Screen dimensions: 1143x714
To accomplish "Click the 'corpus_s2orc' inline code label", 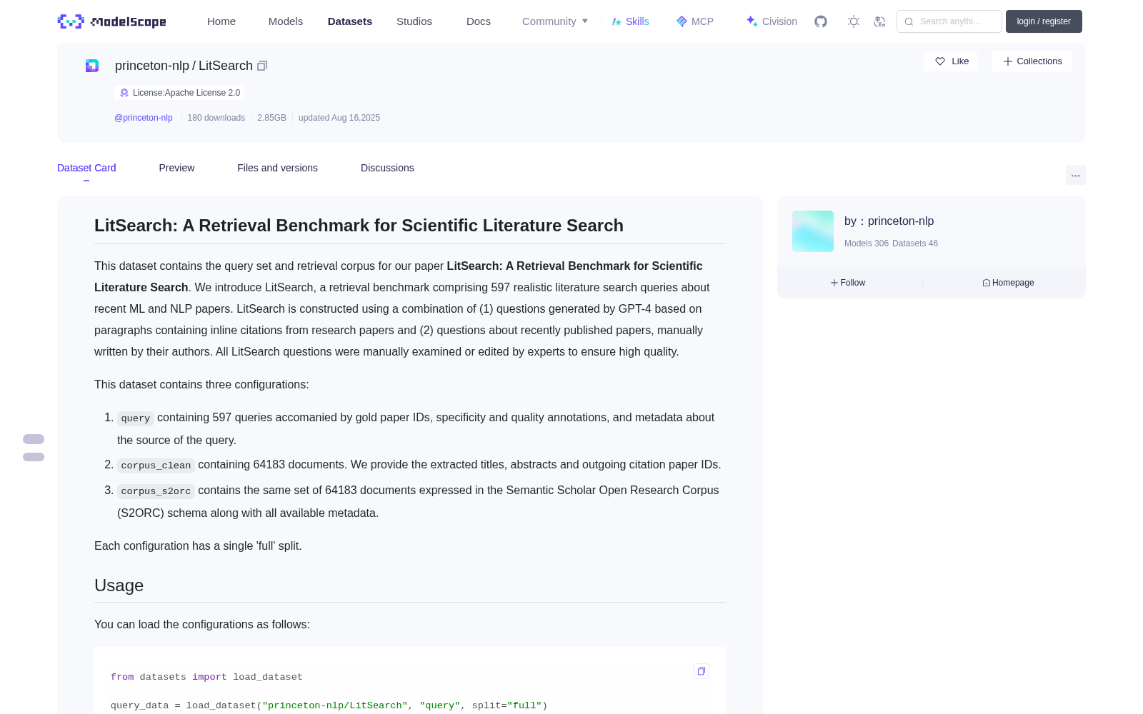I will [156, 491].
